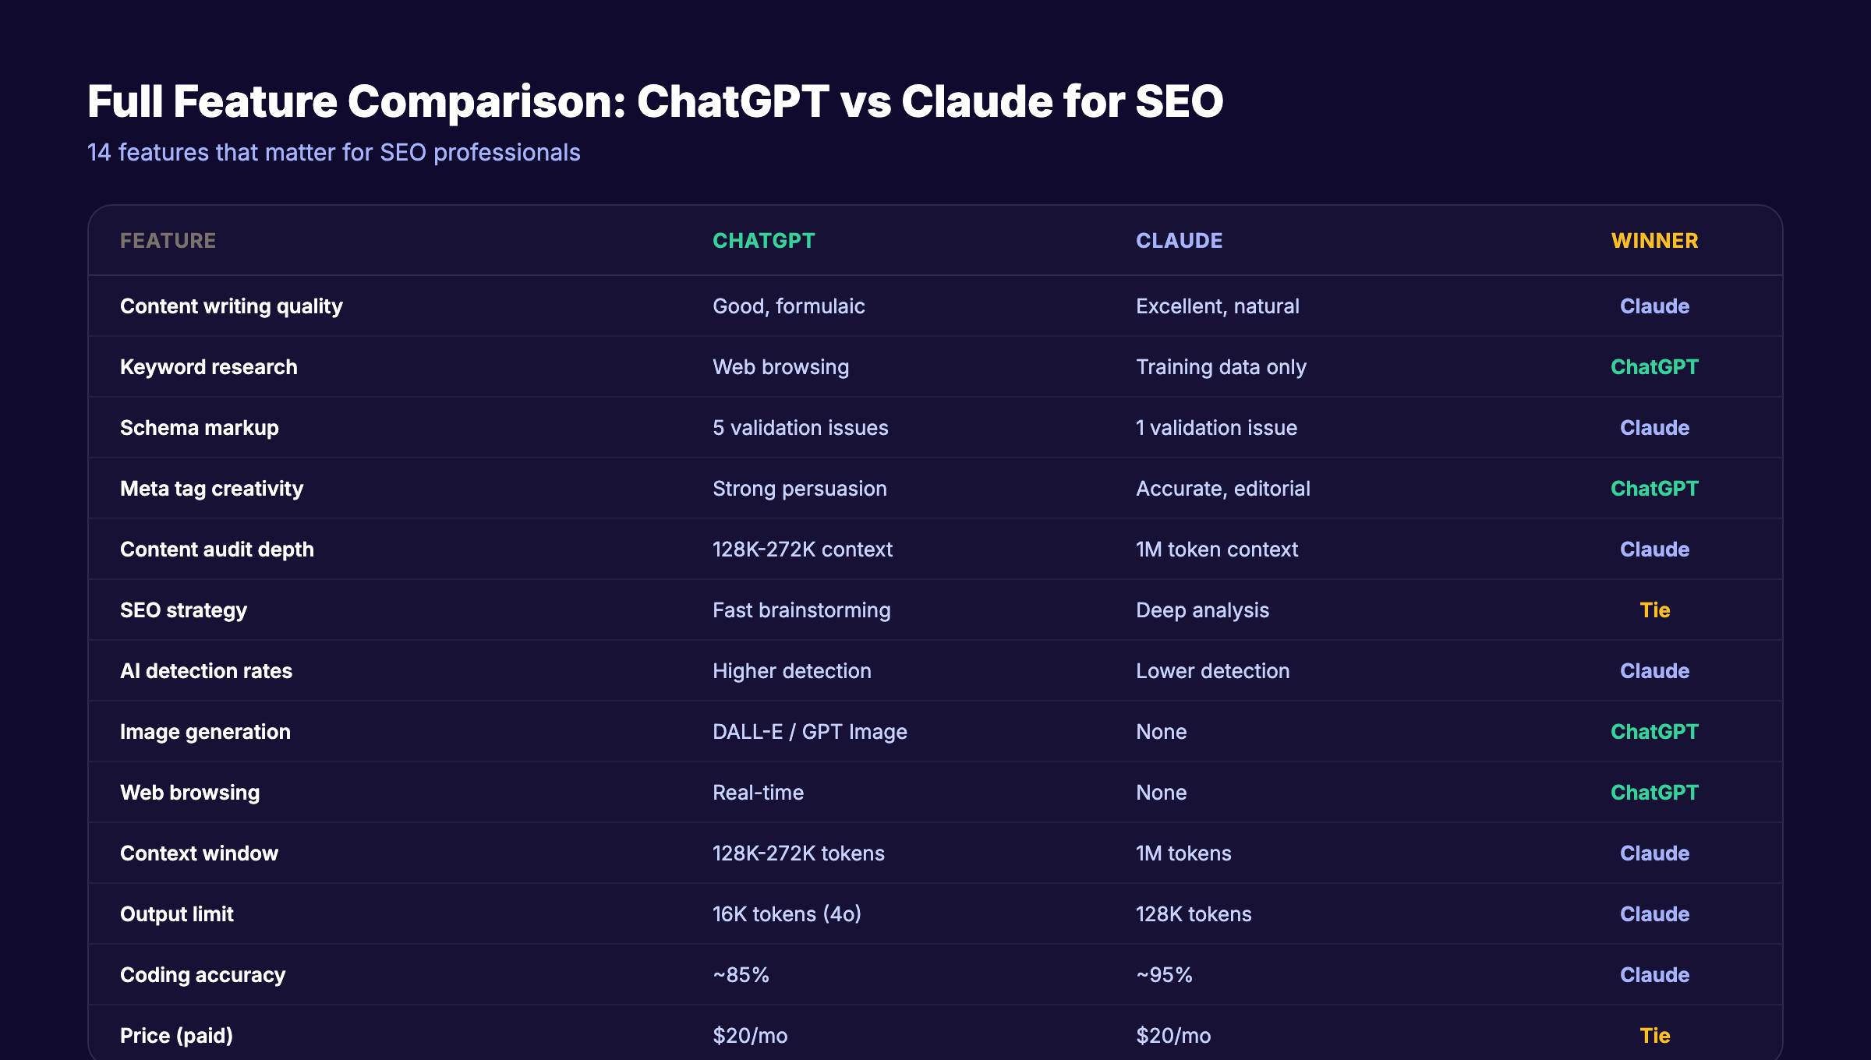
Task: Click the page title heading
Action: [655, 100]
